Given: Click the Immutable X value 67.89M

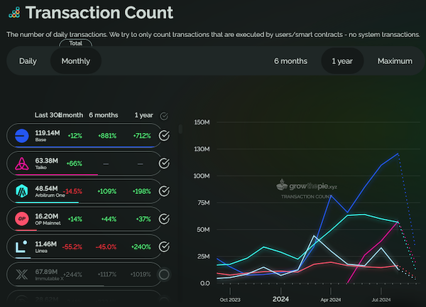Looking at the screenshot, I should pos(46,271).
